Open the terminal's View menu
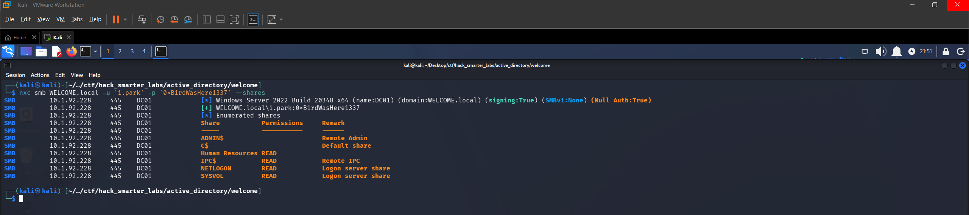Image resolution: width=969 pixels, height=215 pixels. click(76, 75)
